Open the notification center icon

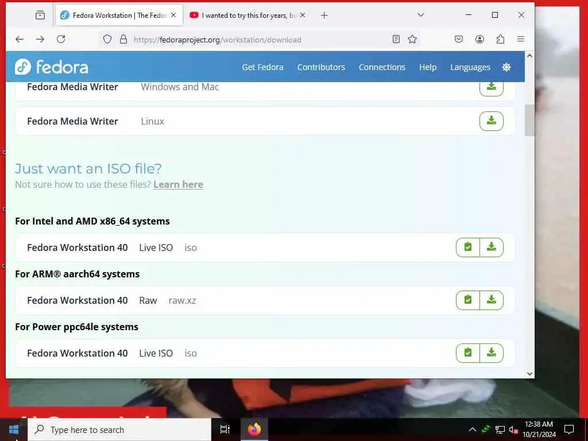(x=569, y=430)
